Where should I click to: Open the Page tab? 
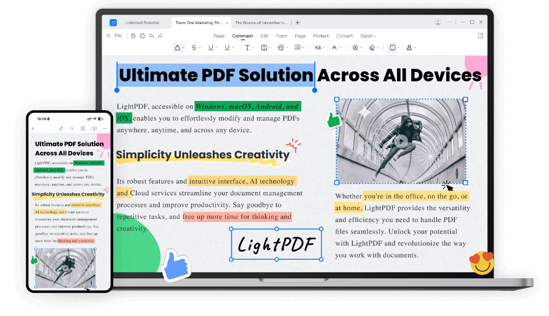[300, 36]
